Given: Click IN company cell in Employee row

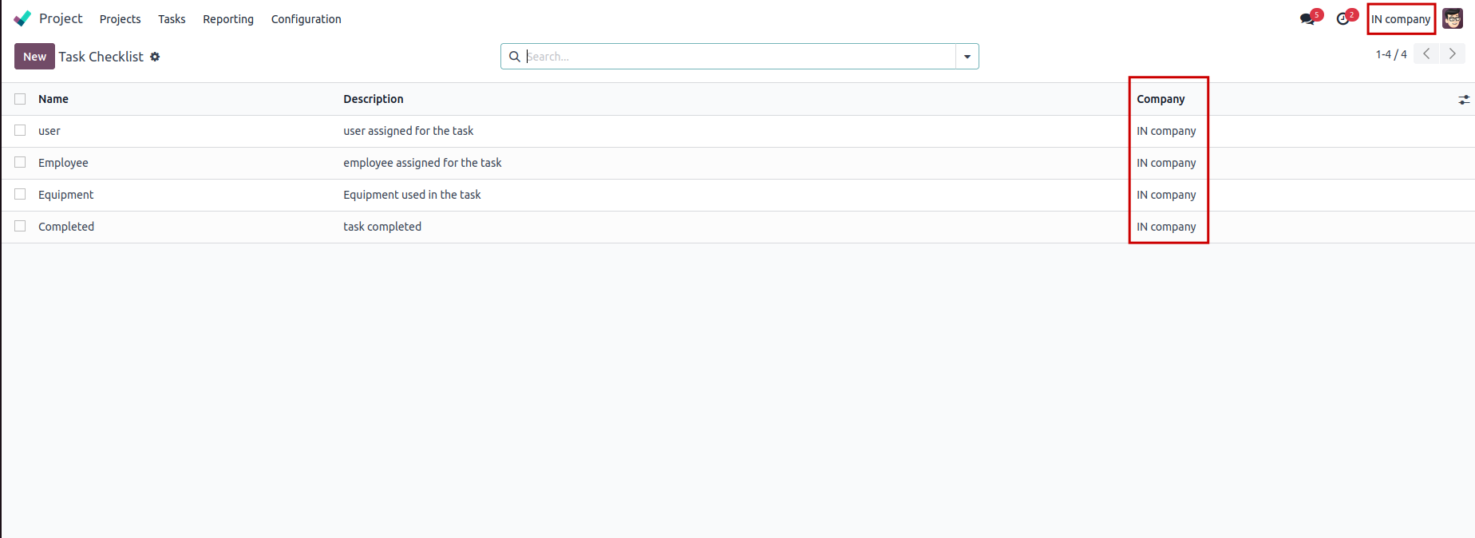Looking at the screenshot, I should pyautogui.click(x=1166, y=163).
